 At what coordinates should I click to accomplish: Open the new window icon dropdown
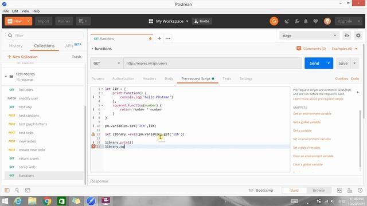[x=83, y=21]
